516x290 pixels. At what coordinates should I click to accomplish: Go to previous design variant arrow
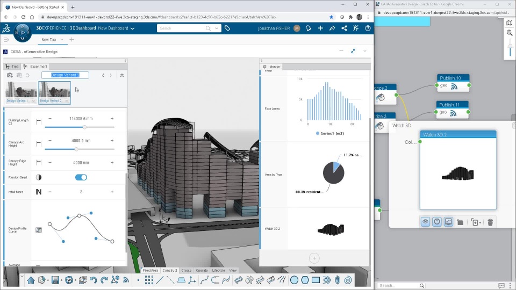point(103,75)
